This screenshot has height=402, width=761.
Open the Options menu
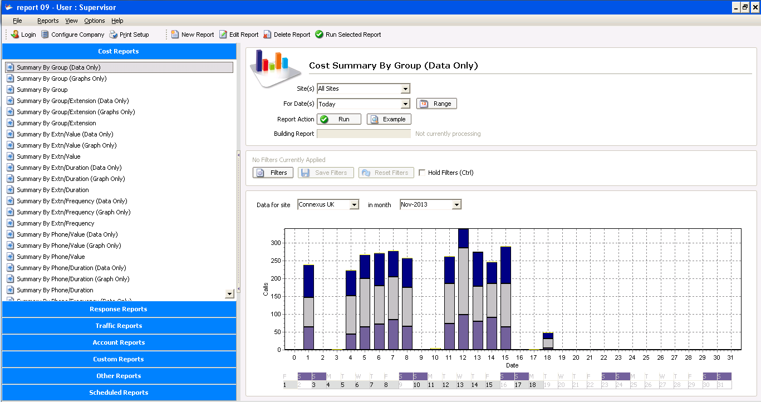[95, 21]
